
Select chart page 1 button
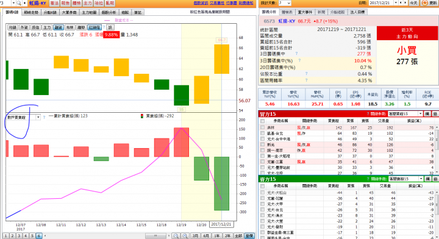click(x=6, y=236)
